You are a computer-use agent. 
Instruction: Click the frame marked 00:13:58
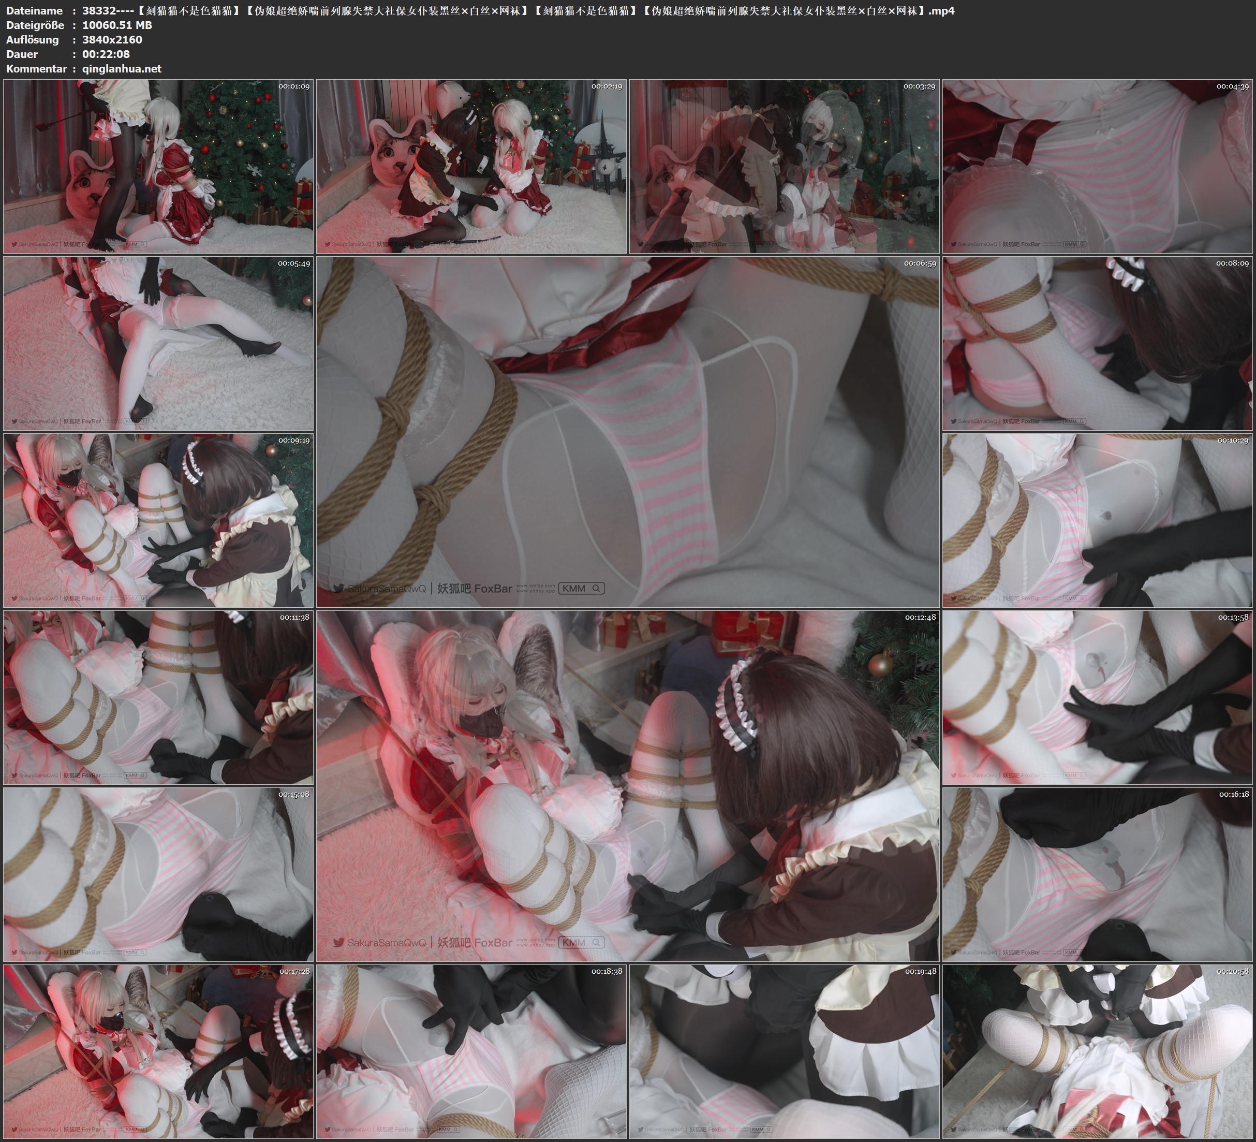[x=1098, y=697]
